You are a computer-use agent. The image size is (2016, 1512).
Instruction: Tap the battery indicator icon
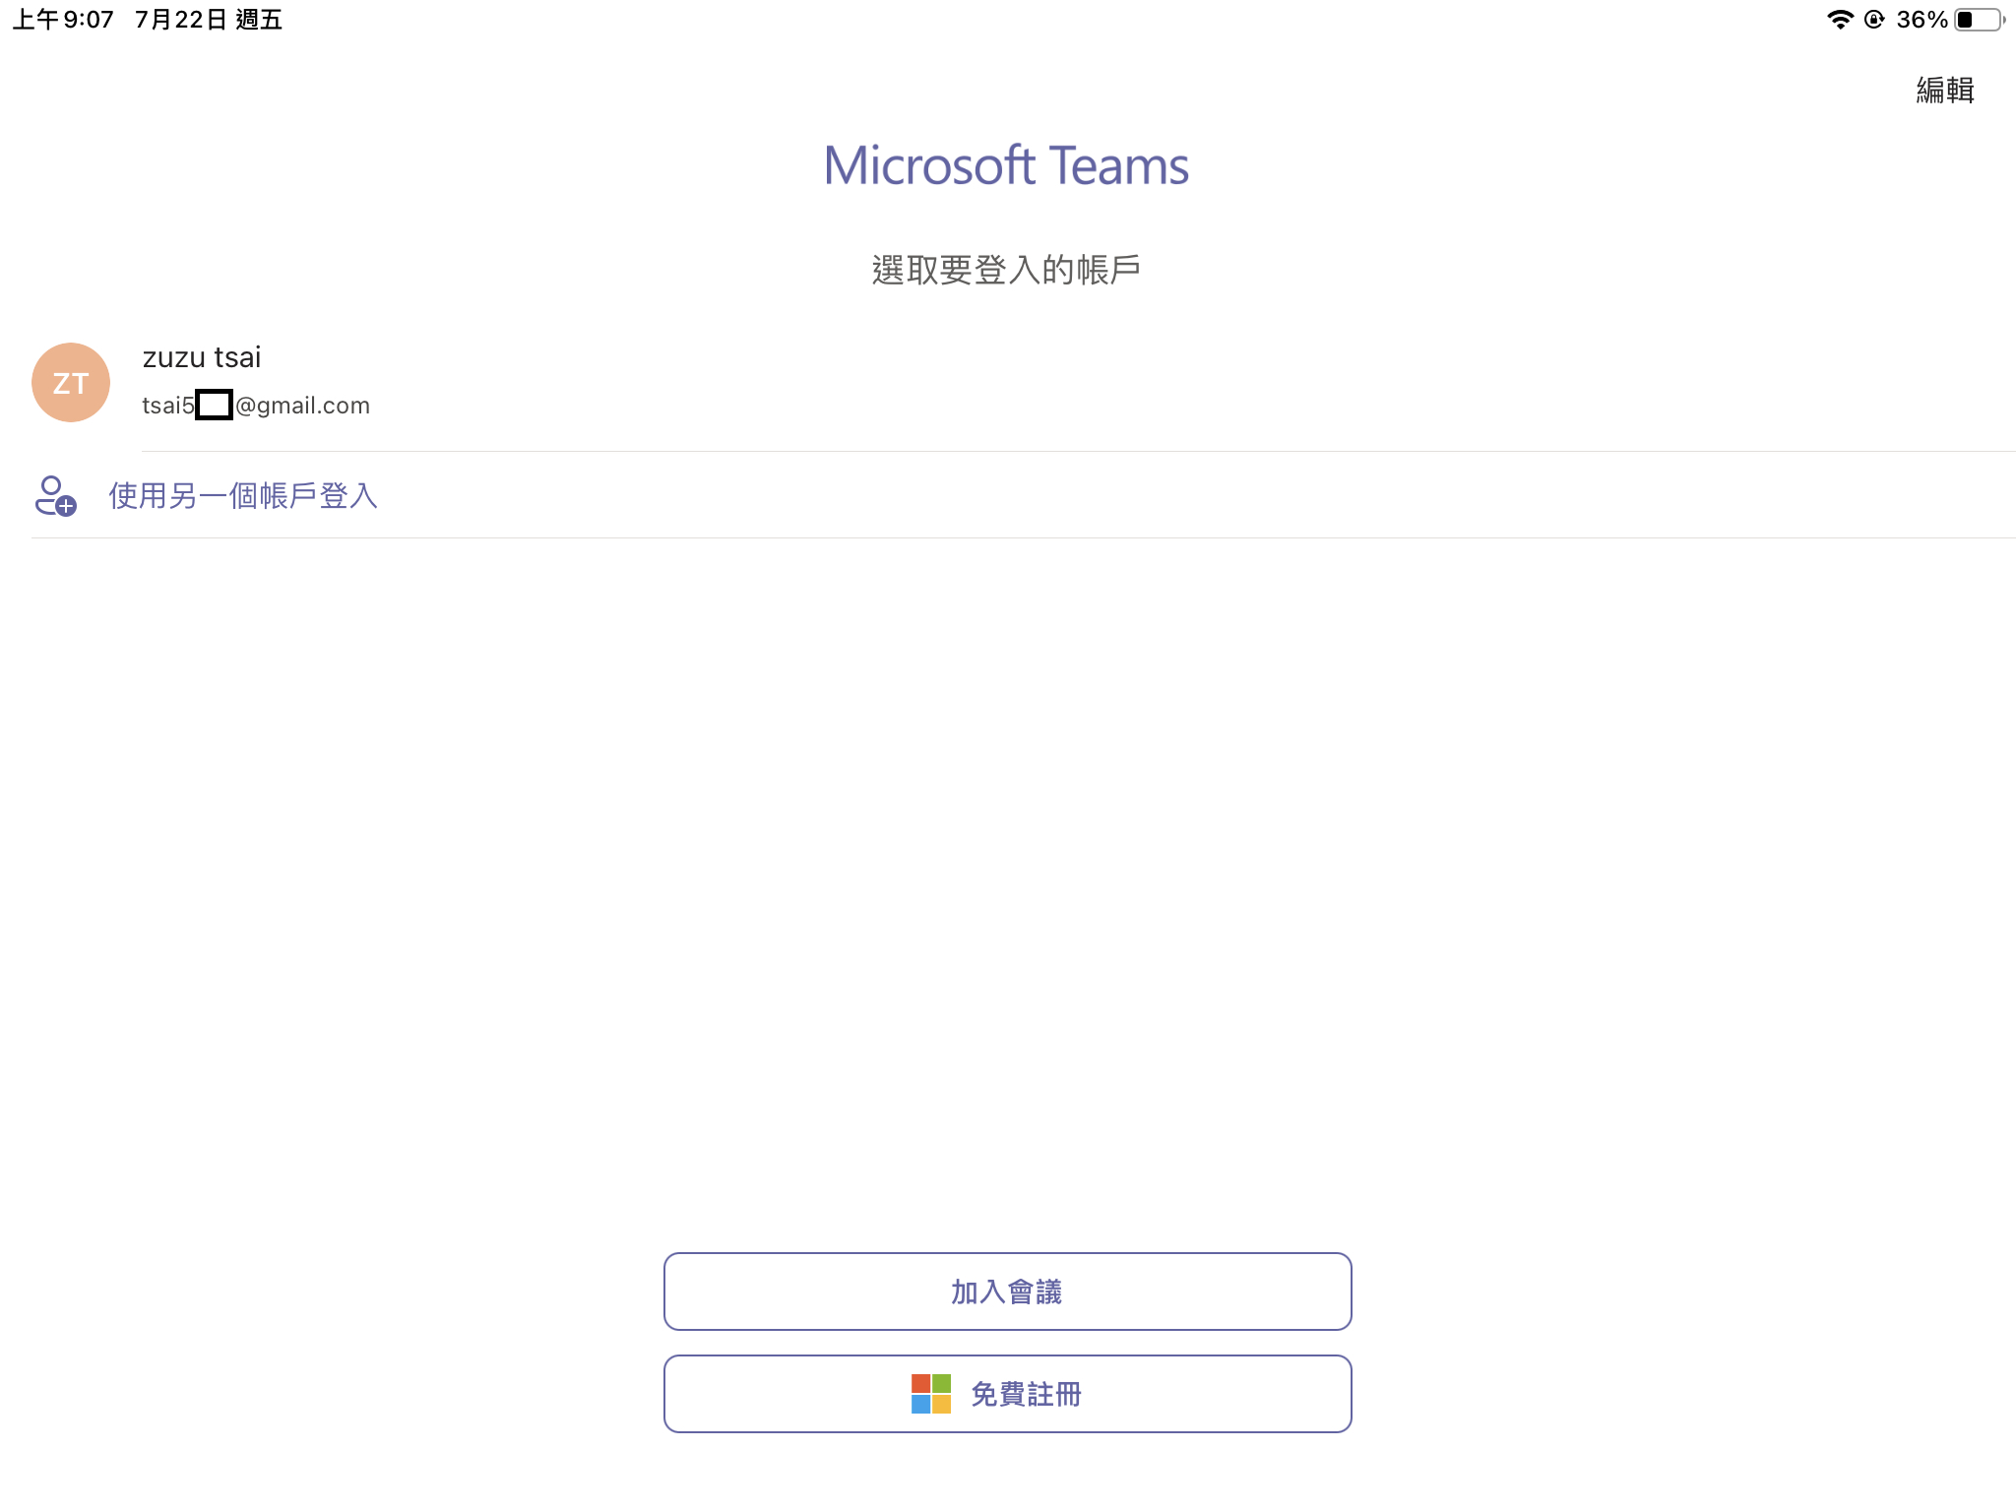1980,20
